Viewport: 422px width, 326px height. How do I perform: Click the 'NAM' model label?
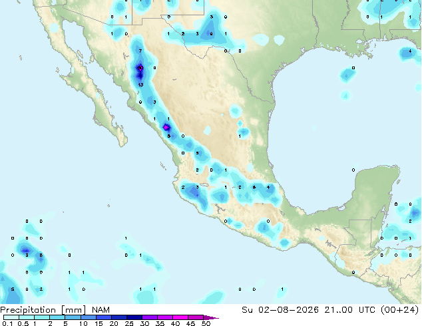(101, 310)
